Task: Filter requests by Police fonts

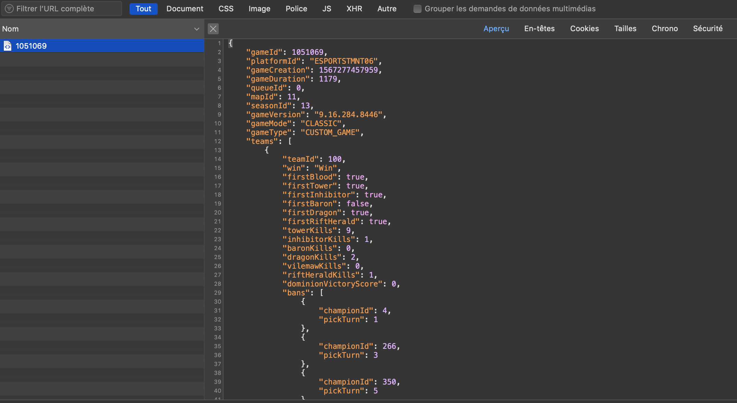Action: 297,9
